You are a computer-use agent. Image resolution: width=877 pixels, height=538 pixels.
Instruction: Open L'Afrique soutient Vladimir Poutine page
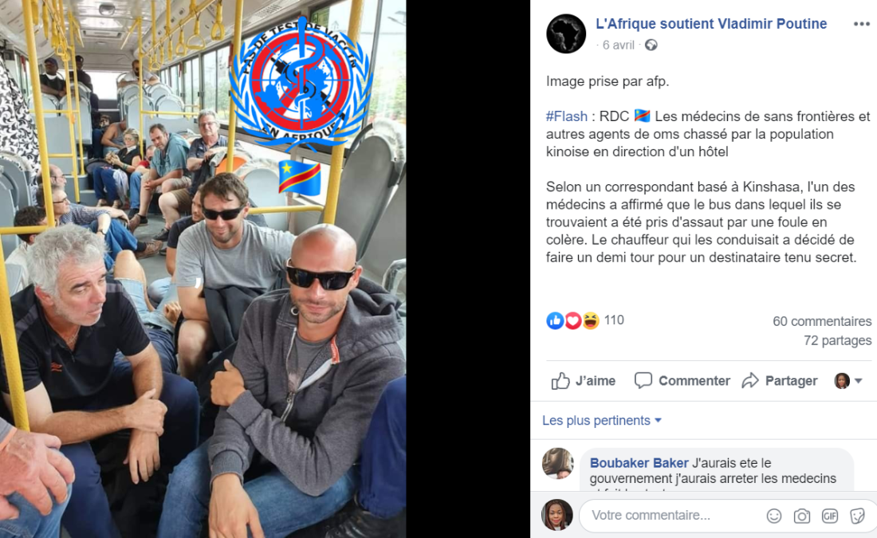point(711,23)
